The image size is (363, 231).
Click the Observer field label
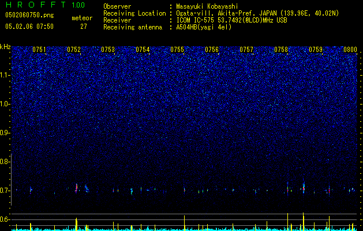[117, 6]
